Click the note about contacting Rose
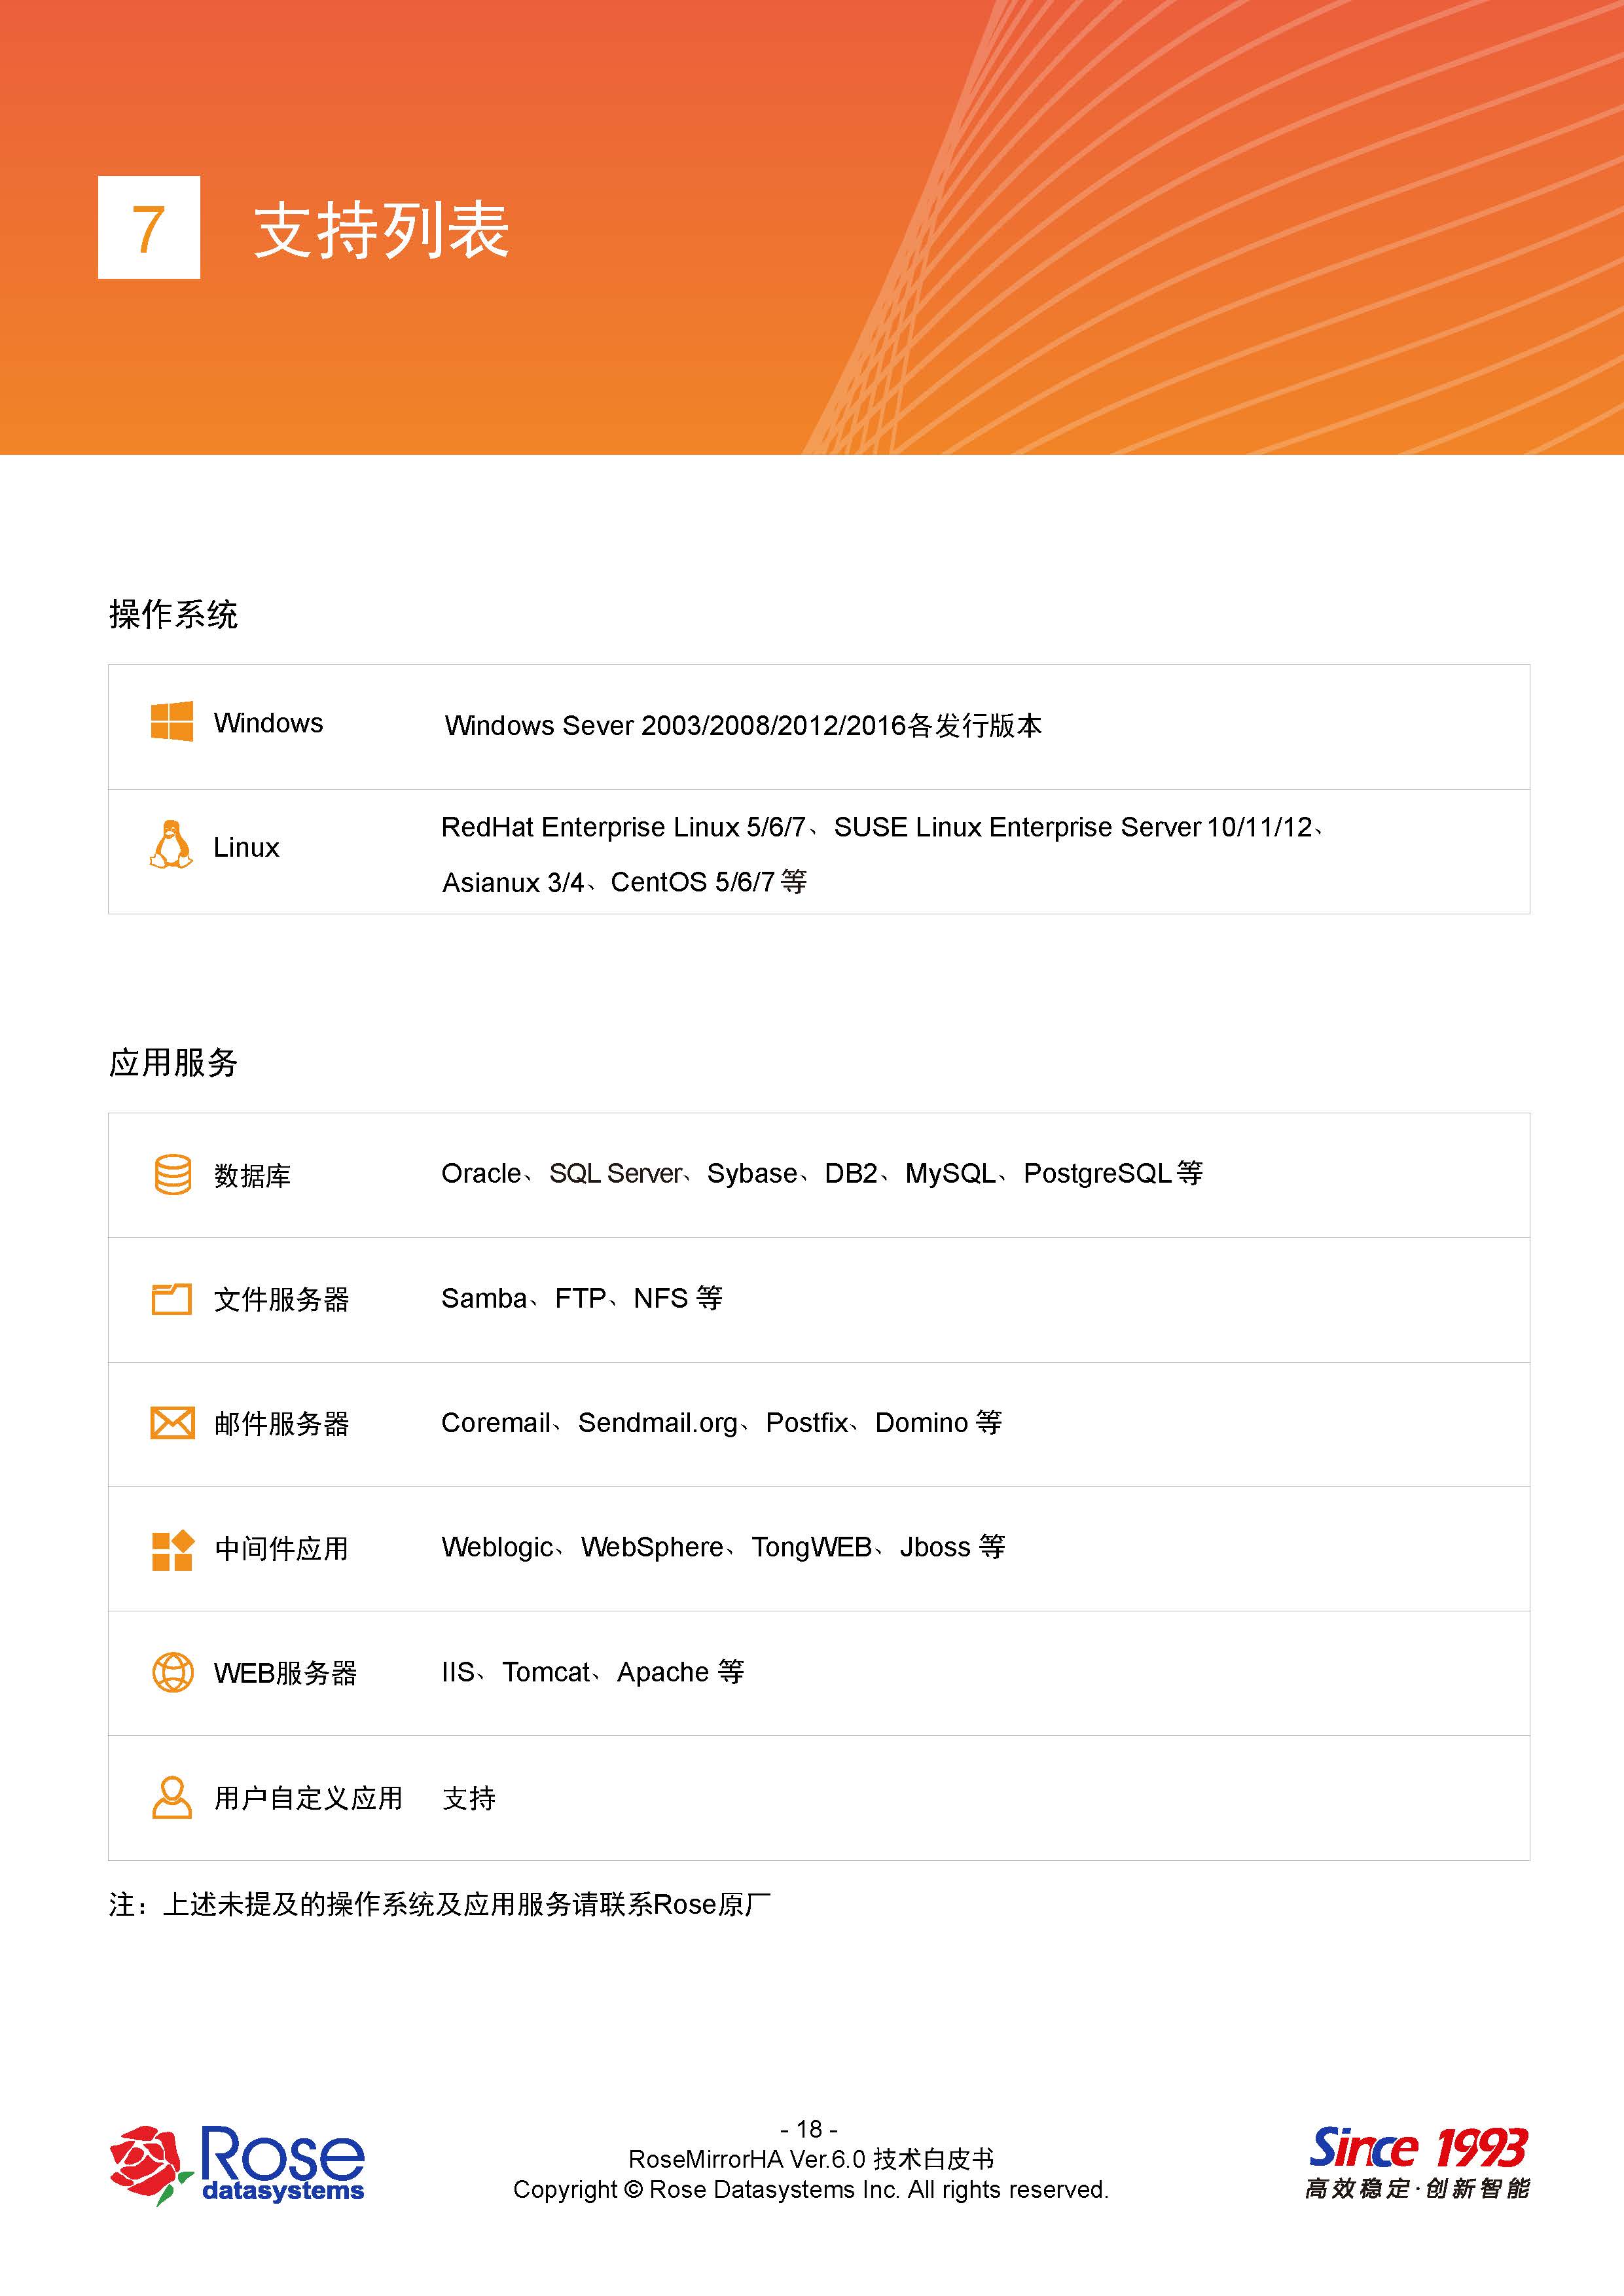 pyautogui.click(x=440, y=1904)
